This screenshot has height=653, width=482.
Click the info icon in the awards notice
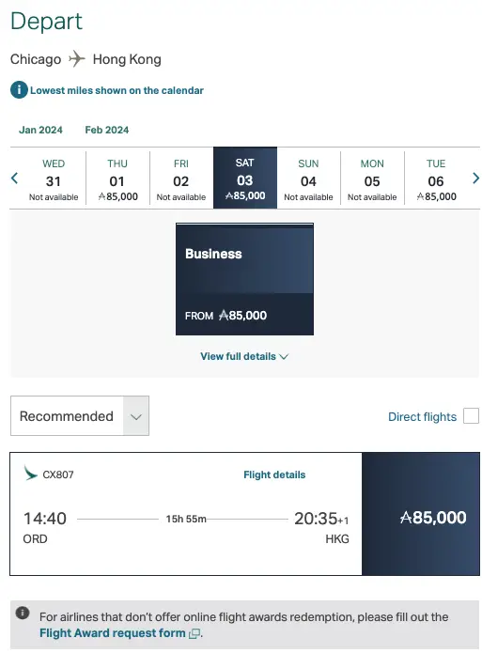pos(23,613)
